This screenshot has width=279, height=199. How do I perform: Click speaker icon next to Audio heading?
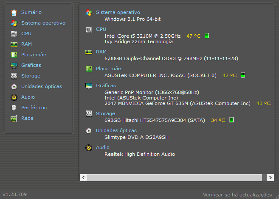click(89, 148)
